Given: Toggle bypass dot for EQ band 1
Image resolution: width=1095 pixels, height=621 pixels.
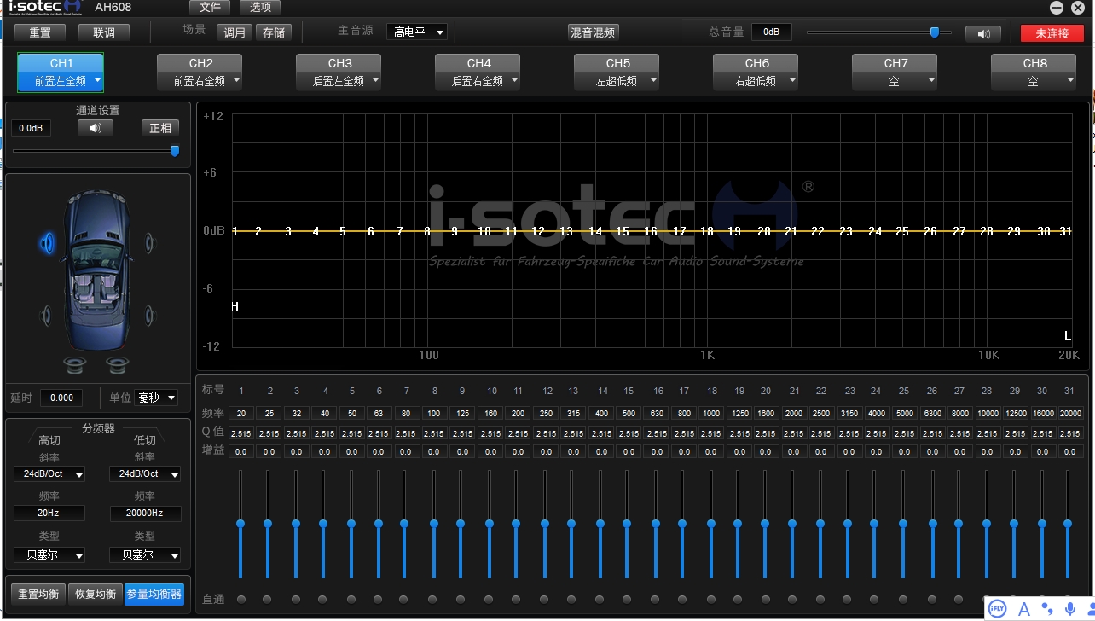Looking at the screenshot, I should tap(240, 599).
